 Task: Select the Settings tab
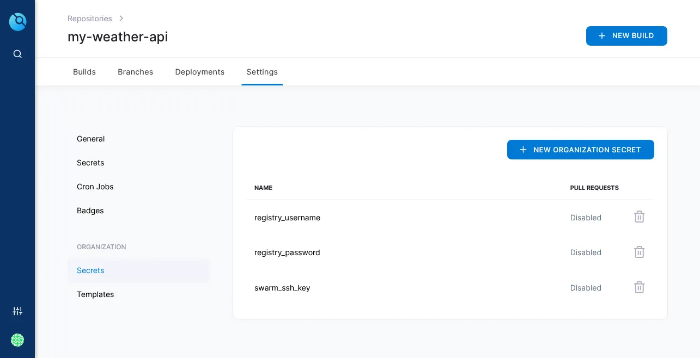coord(262,72)
